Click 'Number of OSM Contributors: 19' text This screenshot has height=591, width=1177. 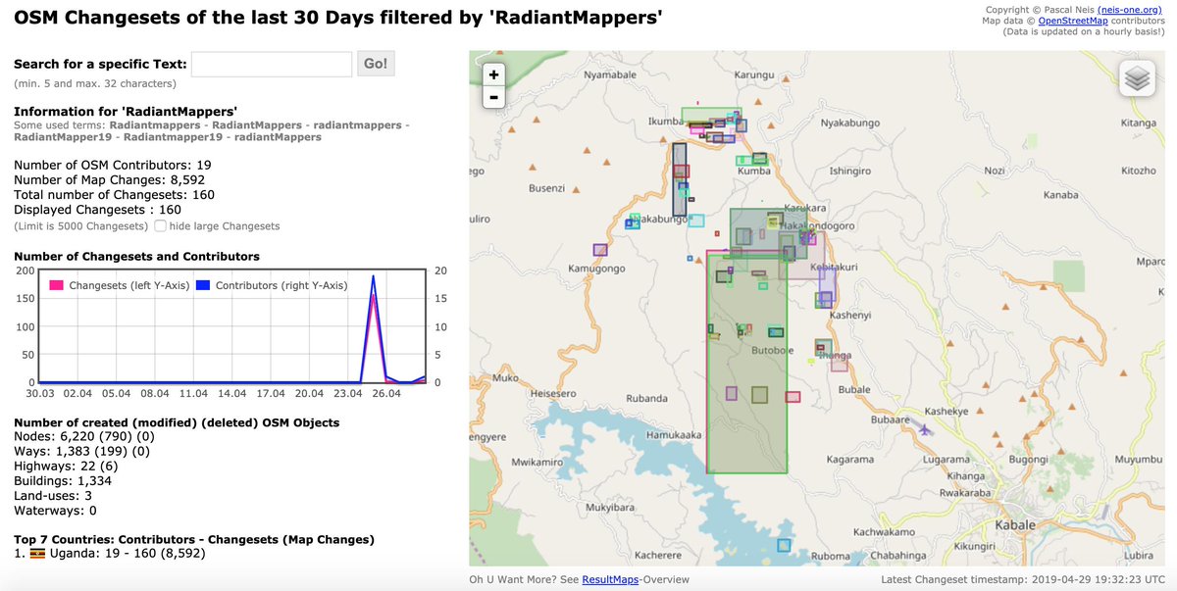pos(113,165)
